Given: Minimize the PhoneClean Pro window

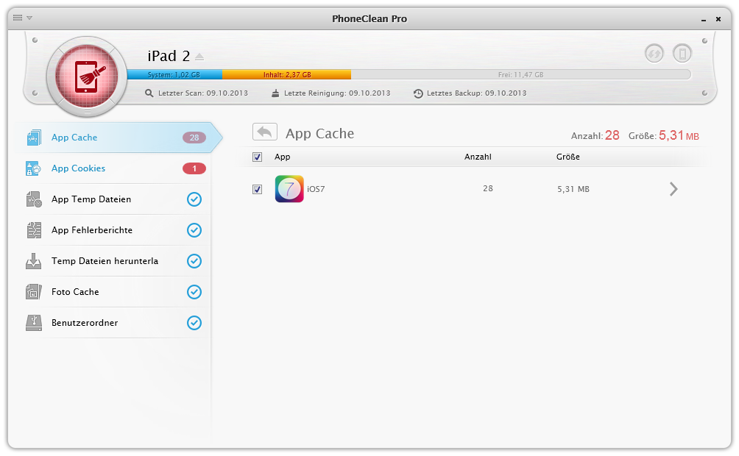Looking at the screenshot, I should pyautogui.click(x=704, y=19).
